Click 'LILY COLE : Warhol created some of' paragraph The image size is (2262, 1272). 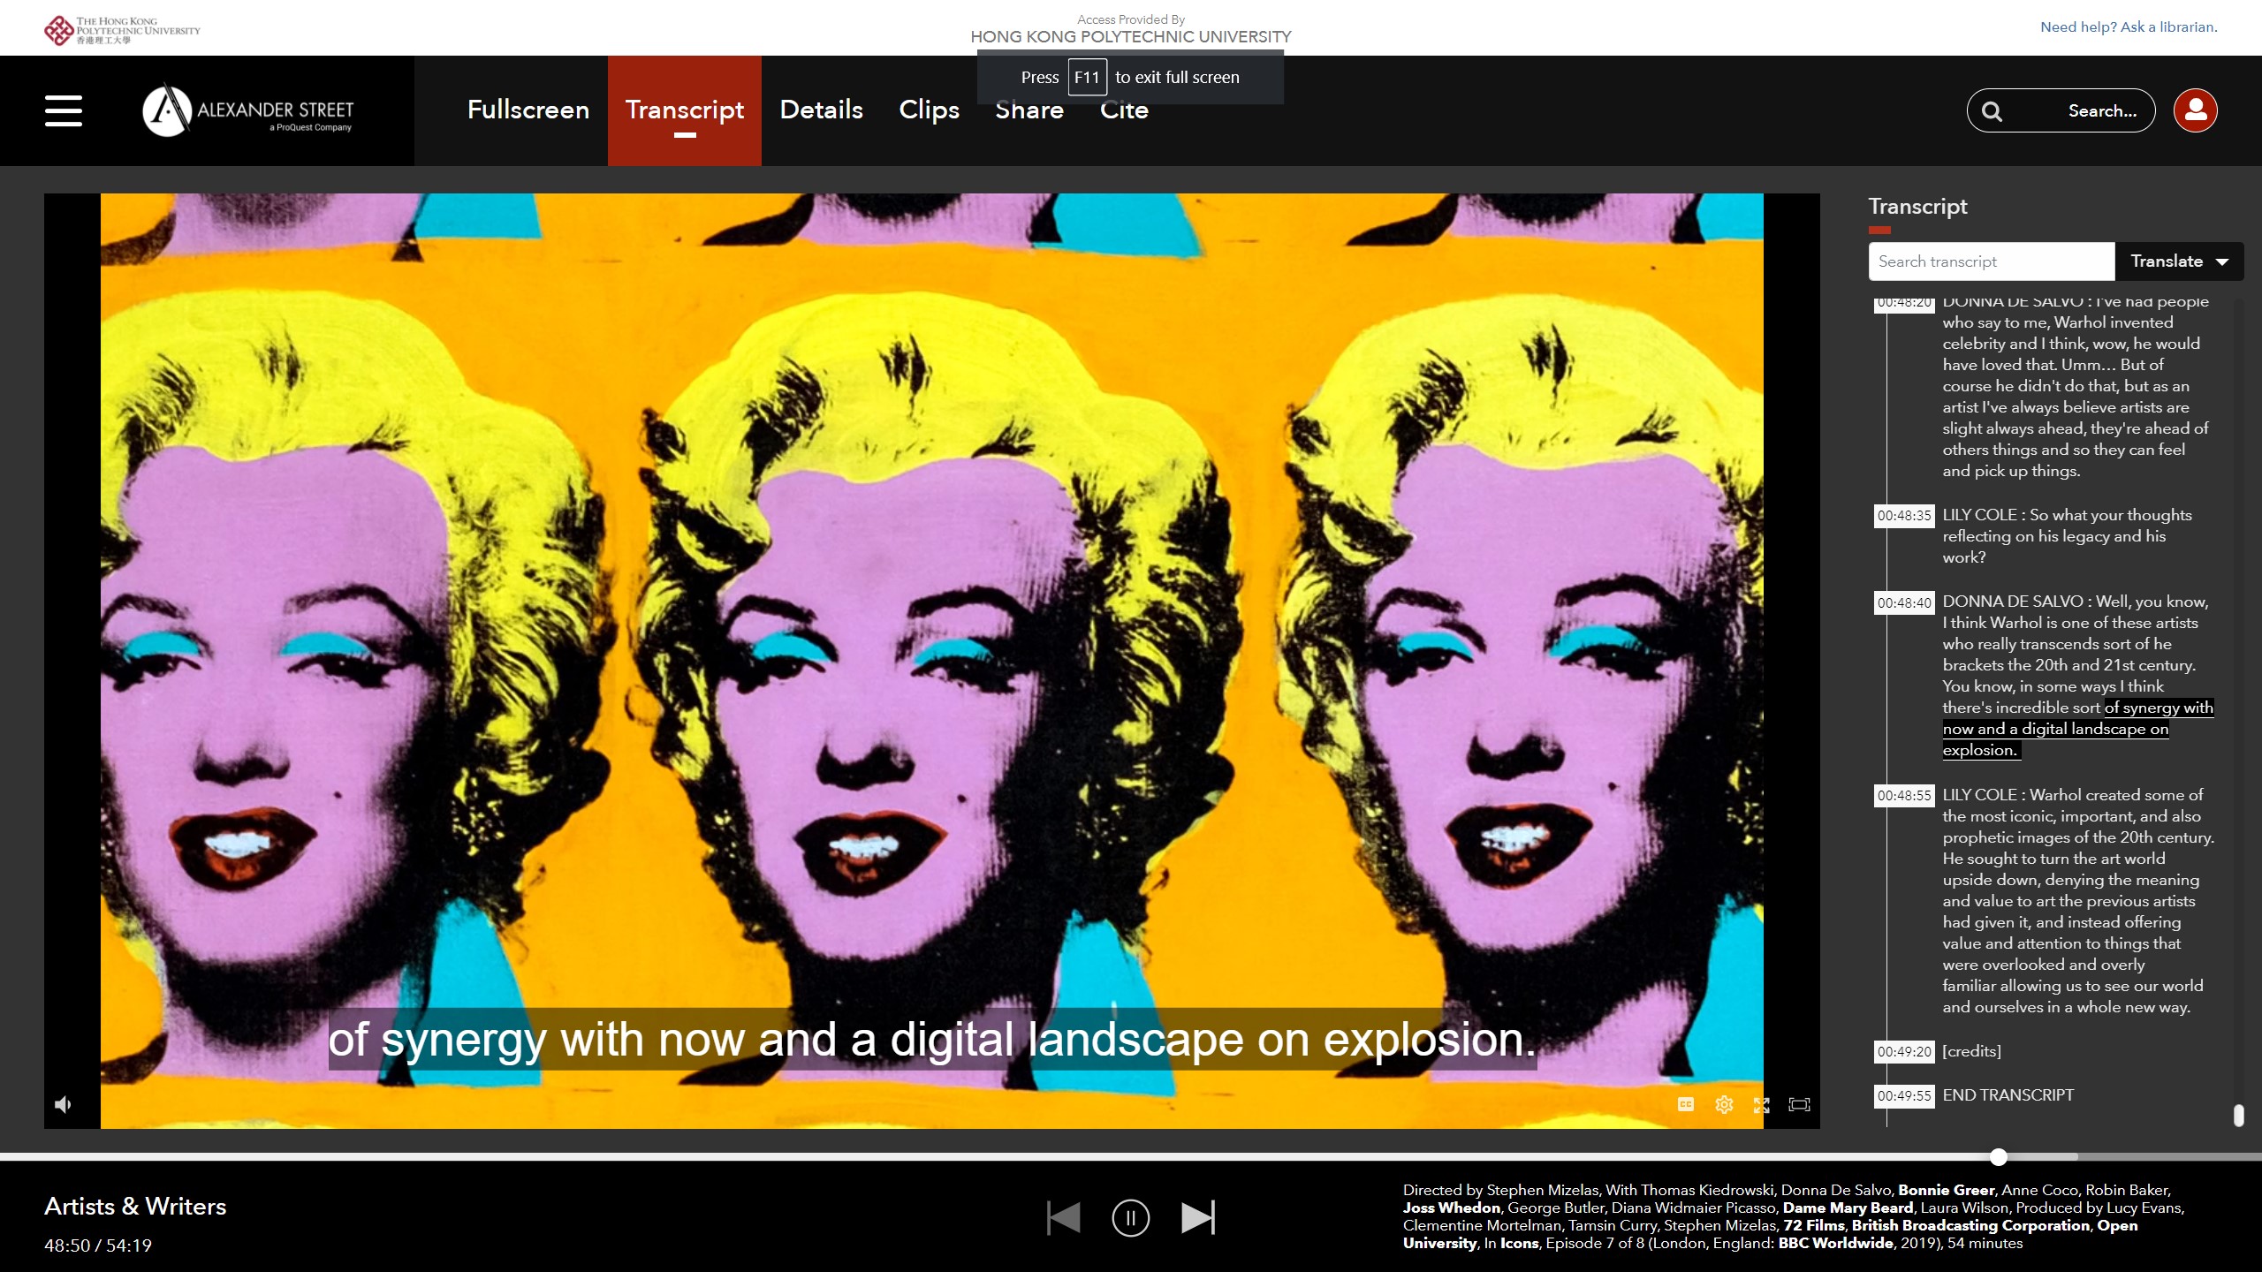(2078, 900)
